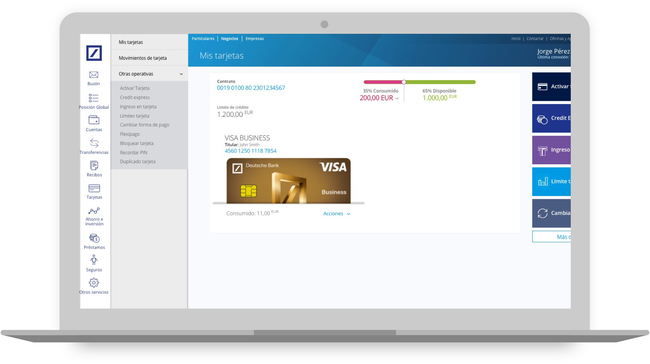Open the Seguros sidebar icon
The image size is (650, 364).
coord(94,261)
